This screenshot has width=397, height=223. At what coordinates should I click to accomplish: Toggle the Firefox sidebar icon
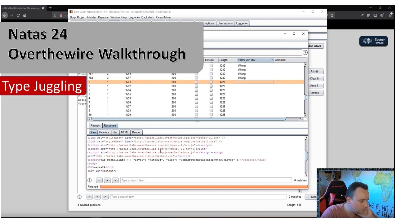click(375, 15)
